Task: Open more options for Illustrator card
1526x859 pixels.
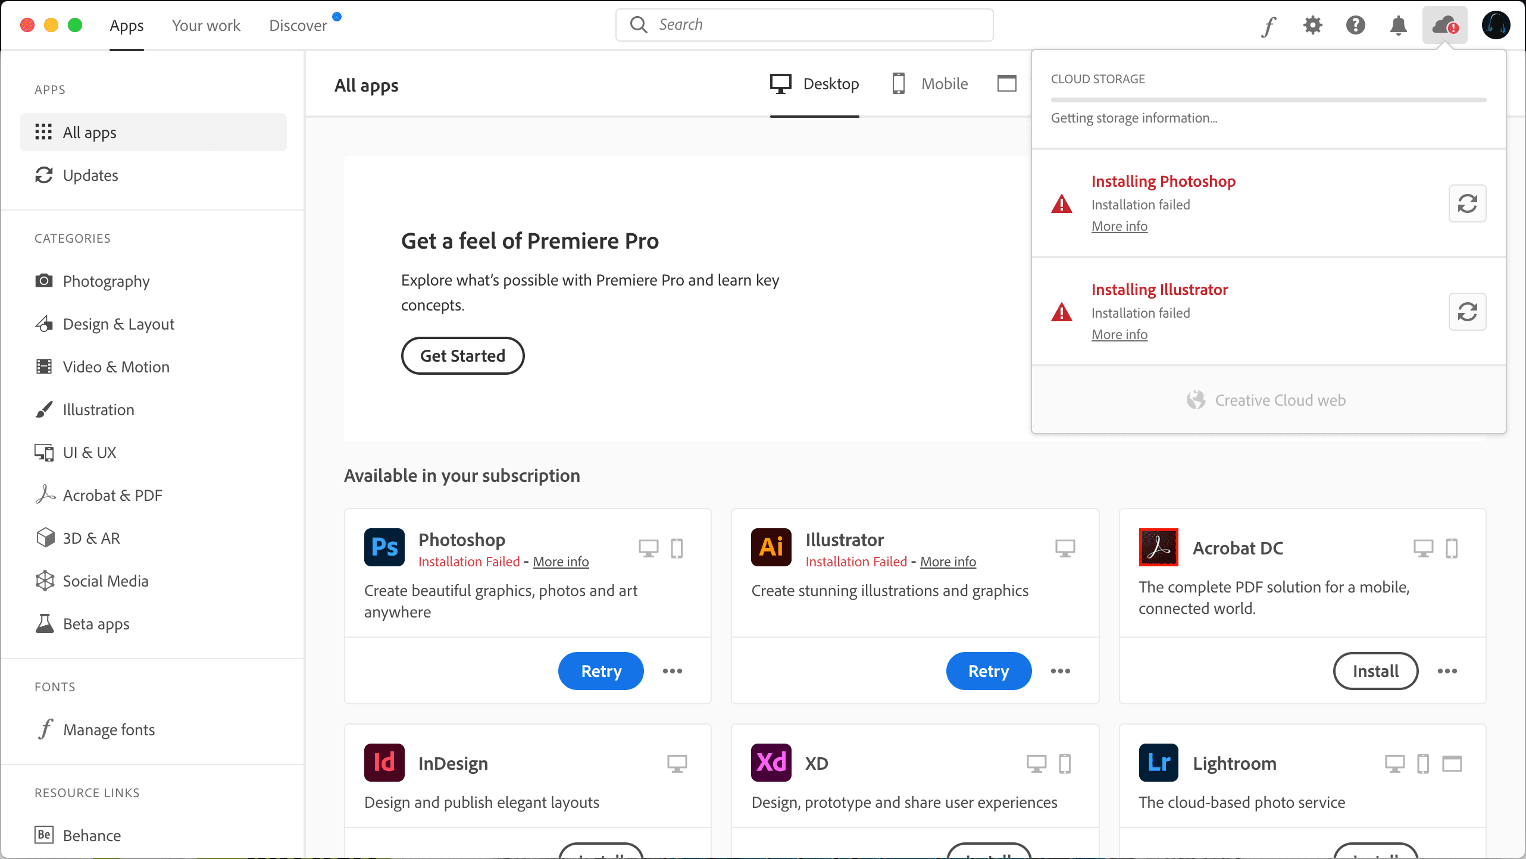Action: tap(1061, 671)
